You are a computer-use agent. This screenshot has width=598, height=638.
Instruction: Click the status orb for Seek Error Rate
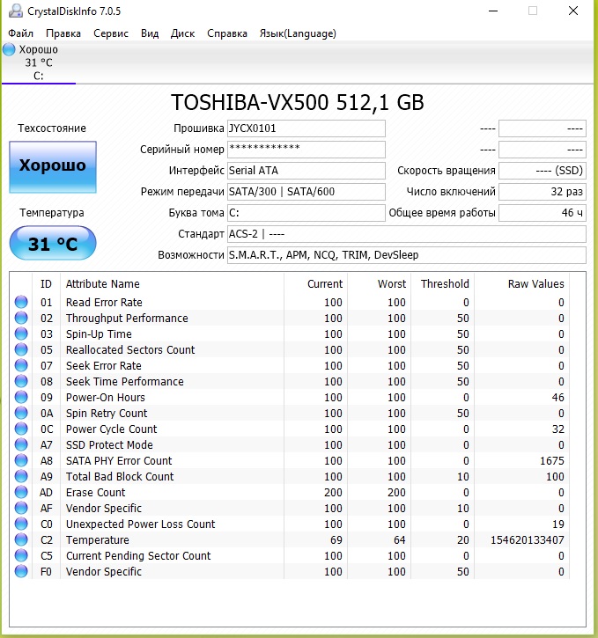point(21,365)
